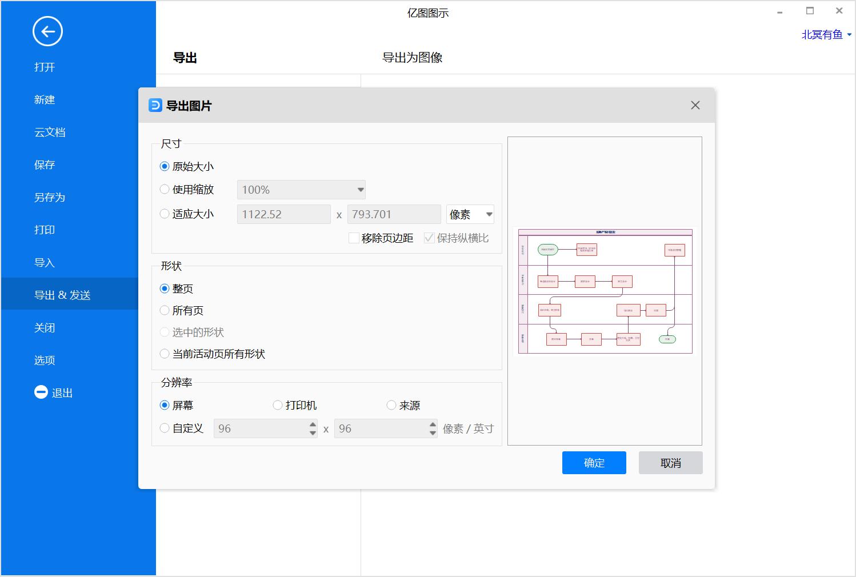Open 打印 from the sidebar menu
Image resolution: width=856 pixels, height=577 pixels.
tap(44, 230)
